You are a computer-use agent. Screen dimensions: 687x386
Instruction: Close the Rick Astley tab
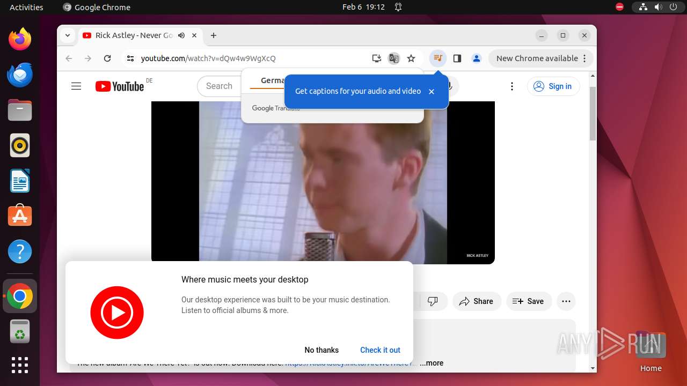tap(194, 35)
